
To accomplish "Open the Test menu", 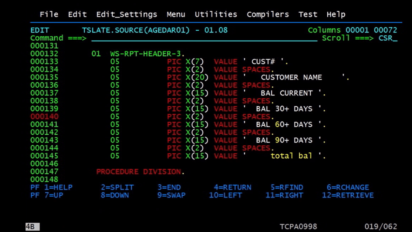I will click(x=308, y=15).
